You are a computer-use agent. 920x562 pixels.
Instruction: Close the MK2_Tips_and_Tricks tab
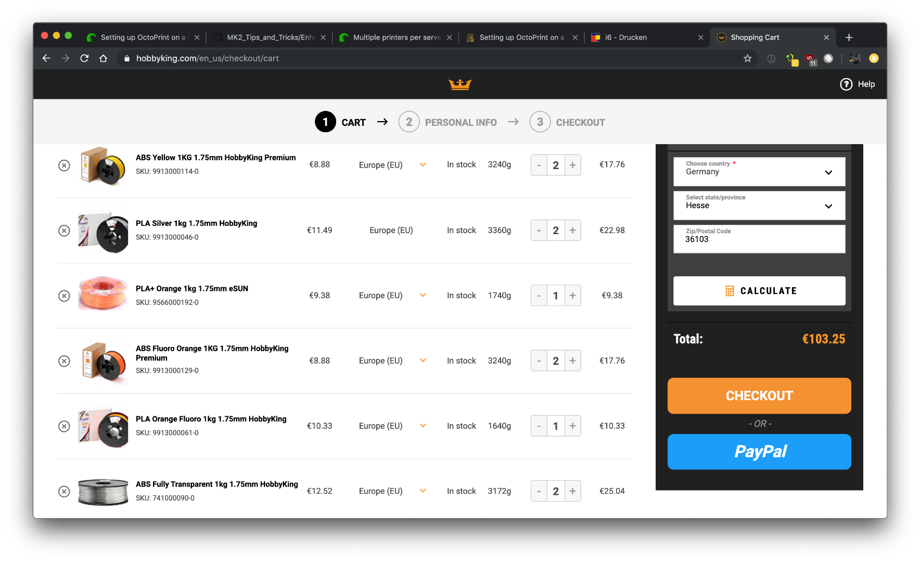click(323, 37)
